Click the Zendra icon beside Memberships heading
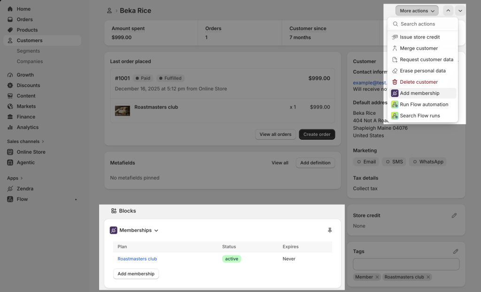481x292 pixels. tap(114, 230)
